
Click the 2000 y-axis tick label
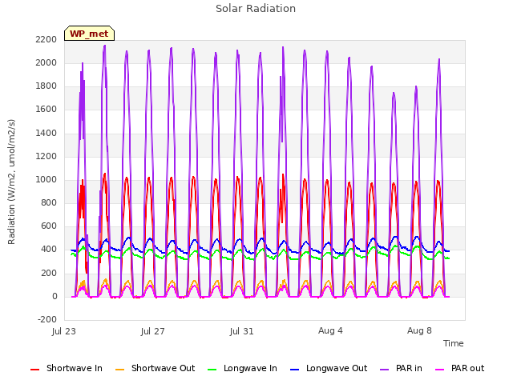[46, 62]
